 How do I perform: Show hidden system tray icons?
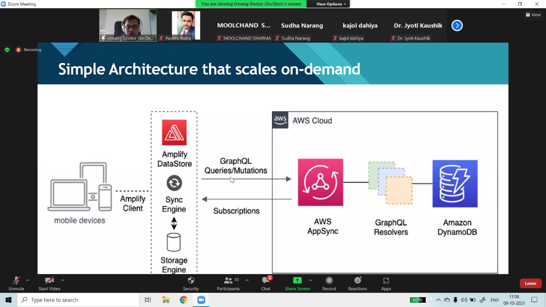pyautogui.click(x=438, y=300)
